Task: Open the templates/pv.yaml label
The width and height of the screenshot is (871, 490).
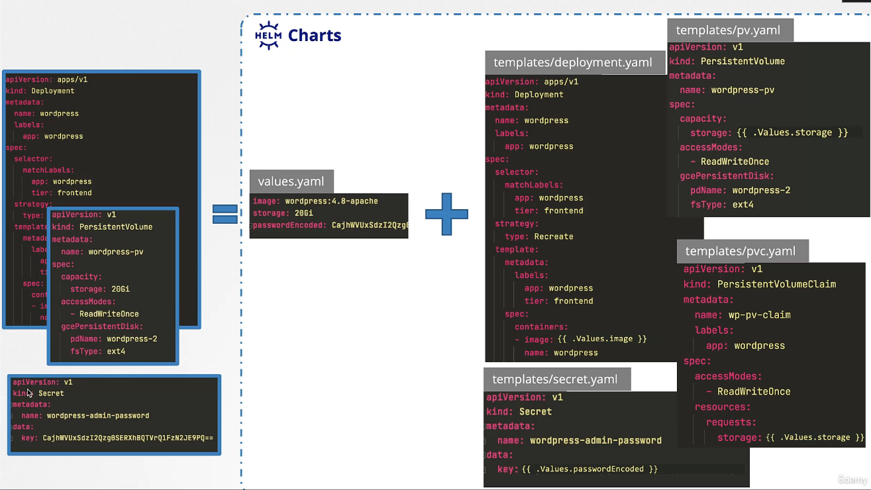Action: coord(728,30)
